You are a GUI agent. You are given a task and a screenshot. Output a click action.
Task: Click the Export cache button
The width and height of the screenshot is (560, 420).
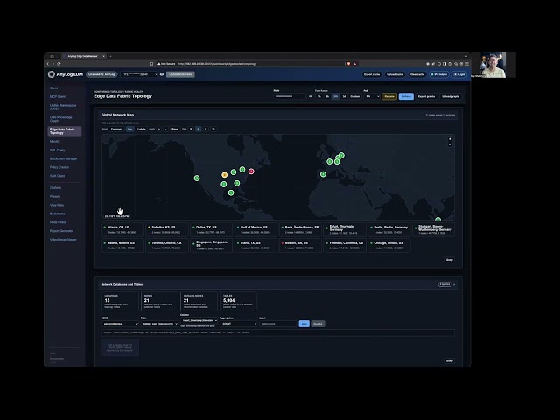(x=371, y=74)
